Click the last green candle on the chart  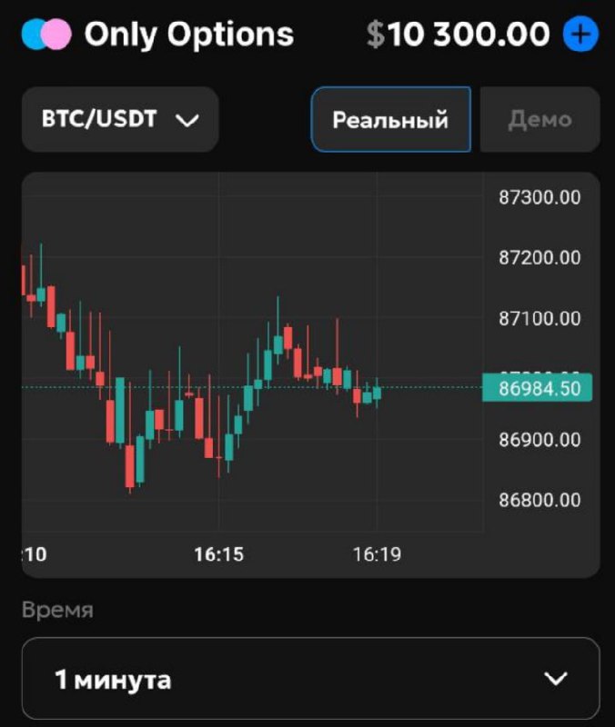[378, 393]
